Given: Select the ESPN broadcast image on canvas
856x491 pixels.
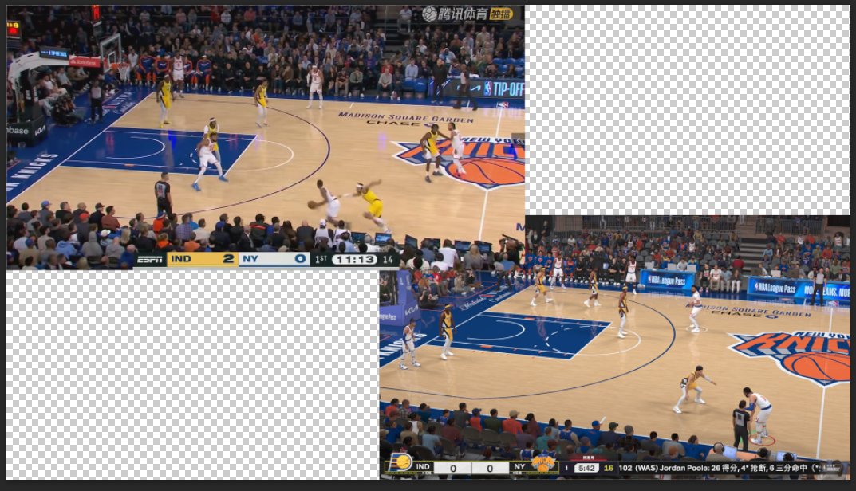Looking at the screenshot, I should point(266,136).
